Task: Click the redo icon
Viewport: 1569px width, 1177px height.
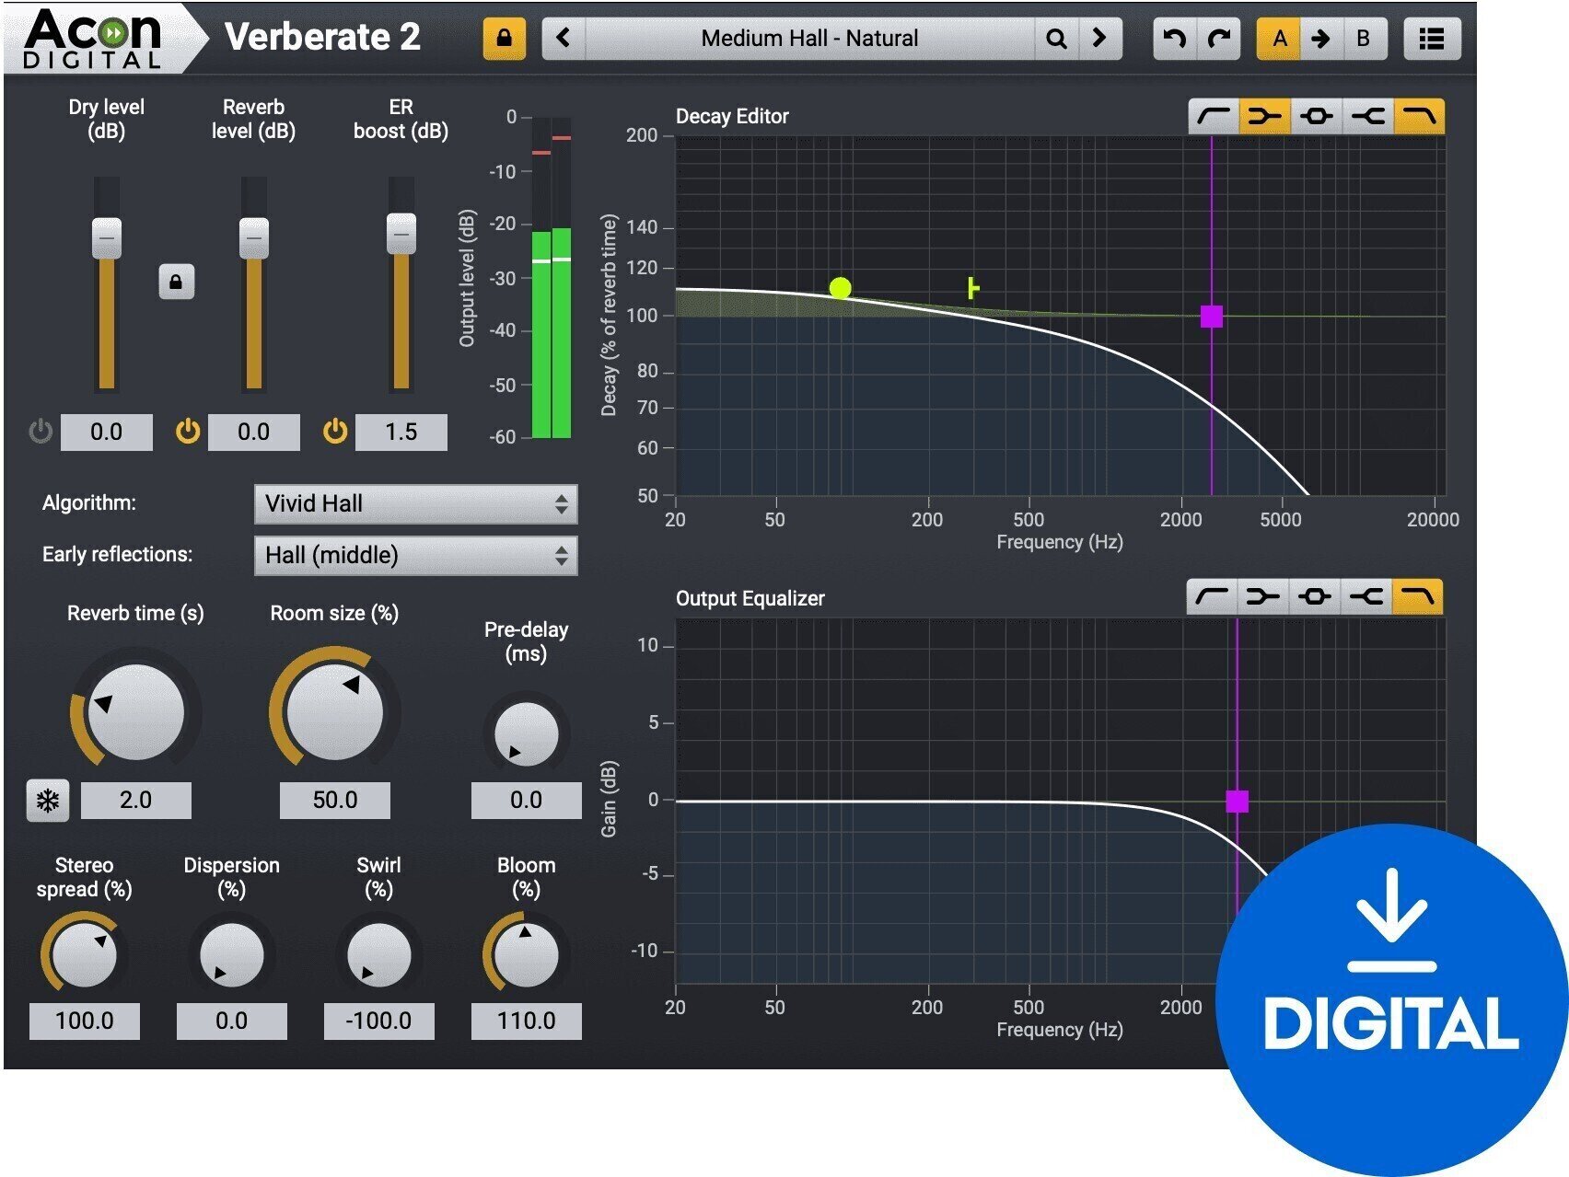Action: (x=1220, y=38)
